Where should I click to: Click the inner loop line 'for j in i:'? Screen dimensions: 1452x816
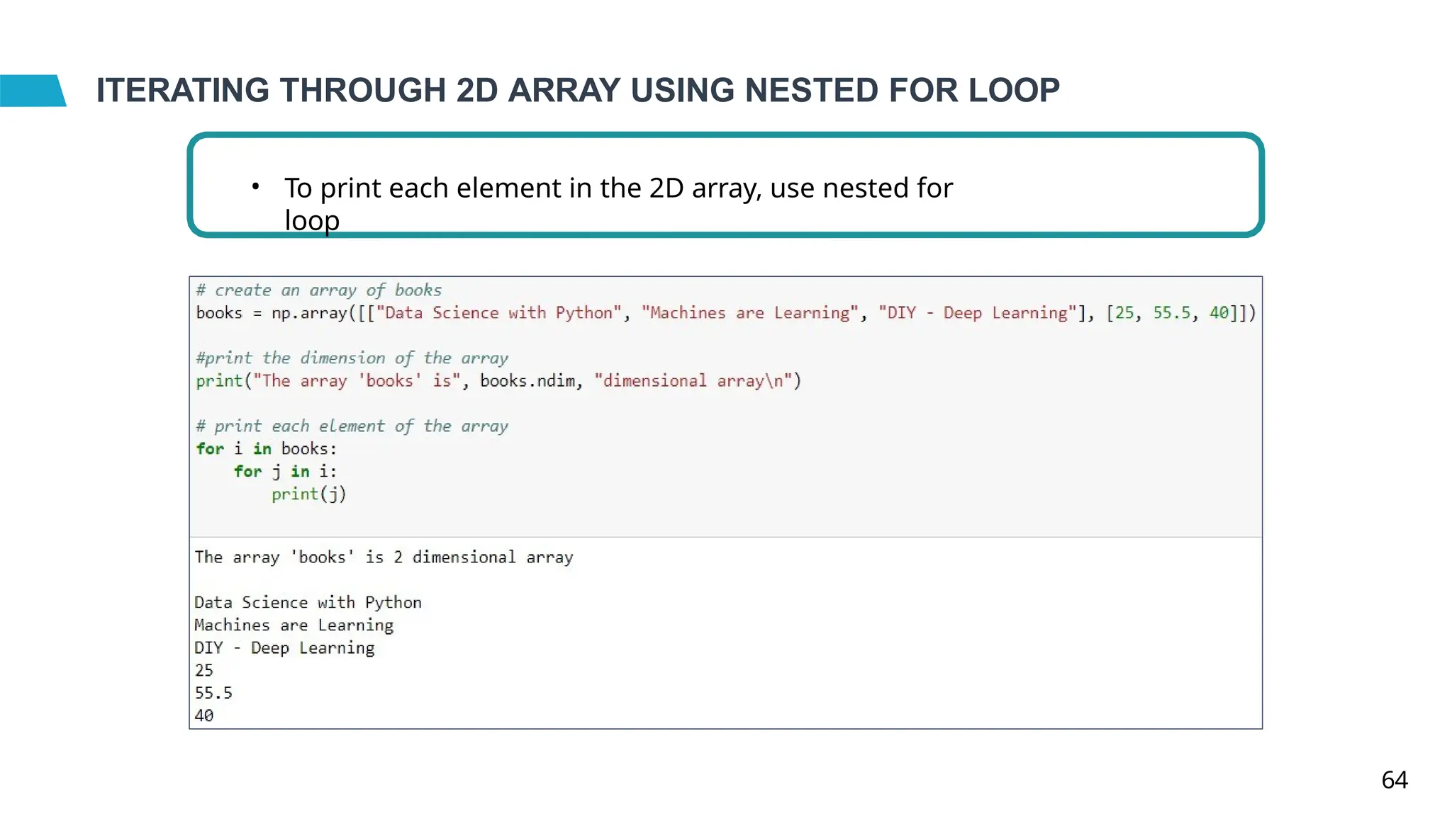click(285, 472)
